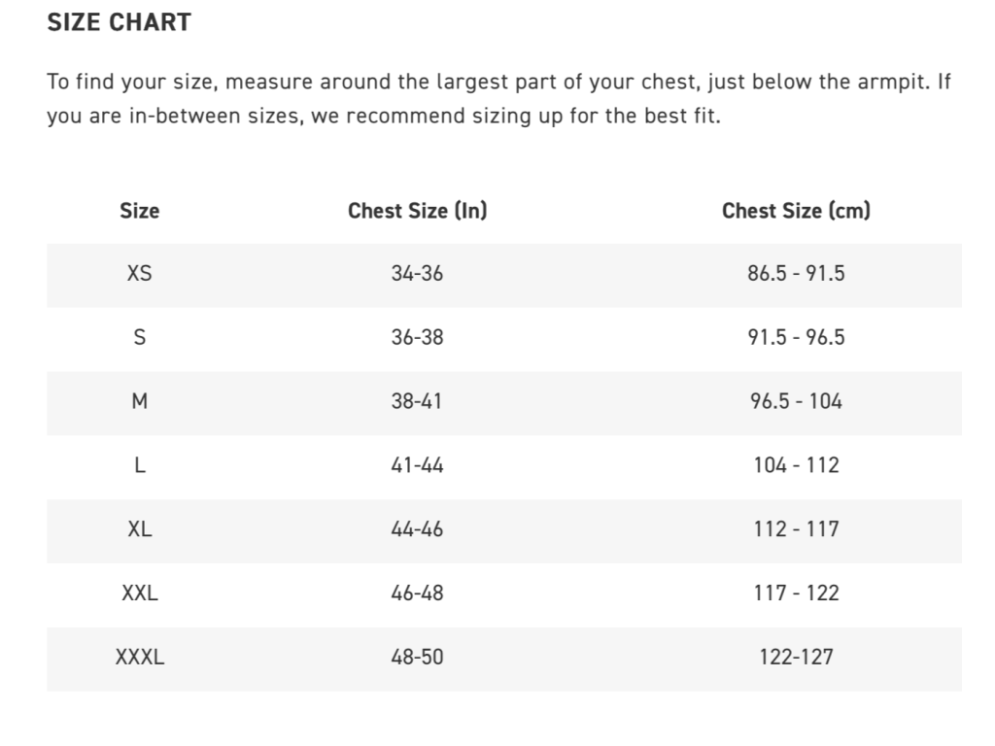This screenshot has height=746, width=995.
Task: Click the 41-44 inches cell
Action: 417,465
